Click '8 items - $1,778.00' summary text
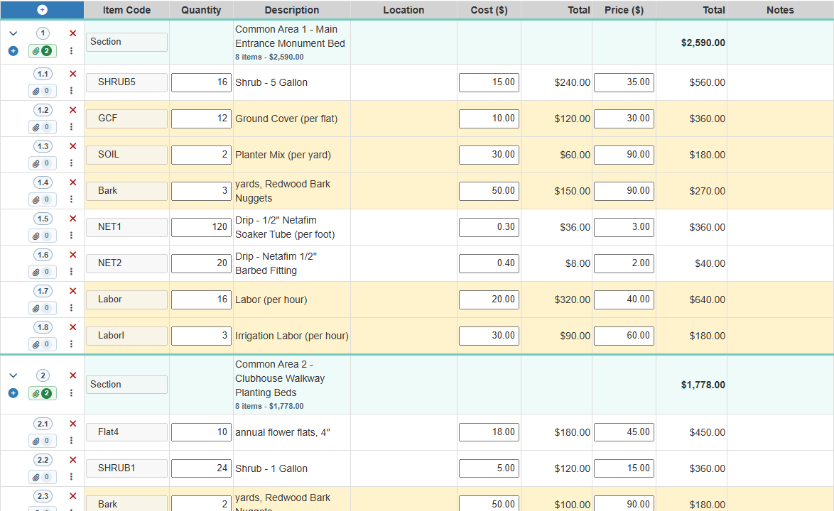 pos(269,406)
